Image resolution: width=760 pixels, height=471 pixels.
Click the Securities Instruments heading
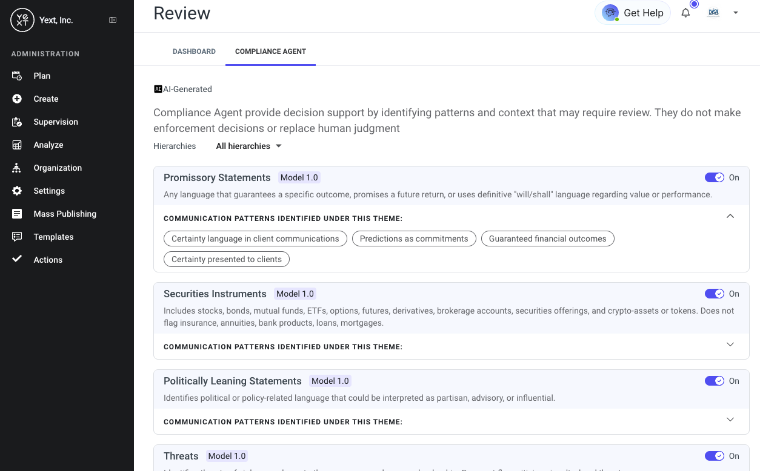pos(215,294)
